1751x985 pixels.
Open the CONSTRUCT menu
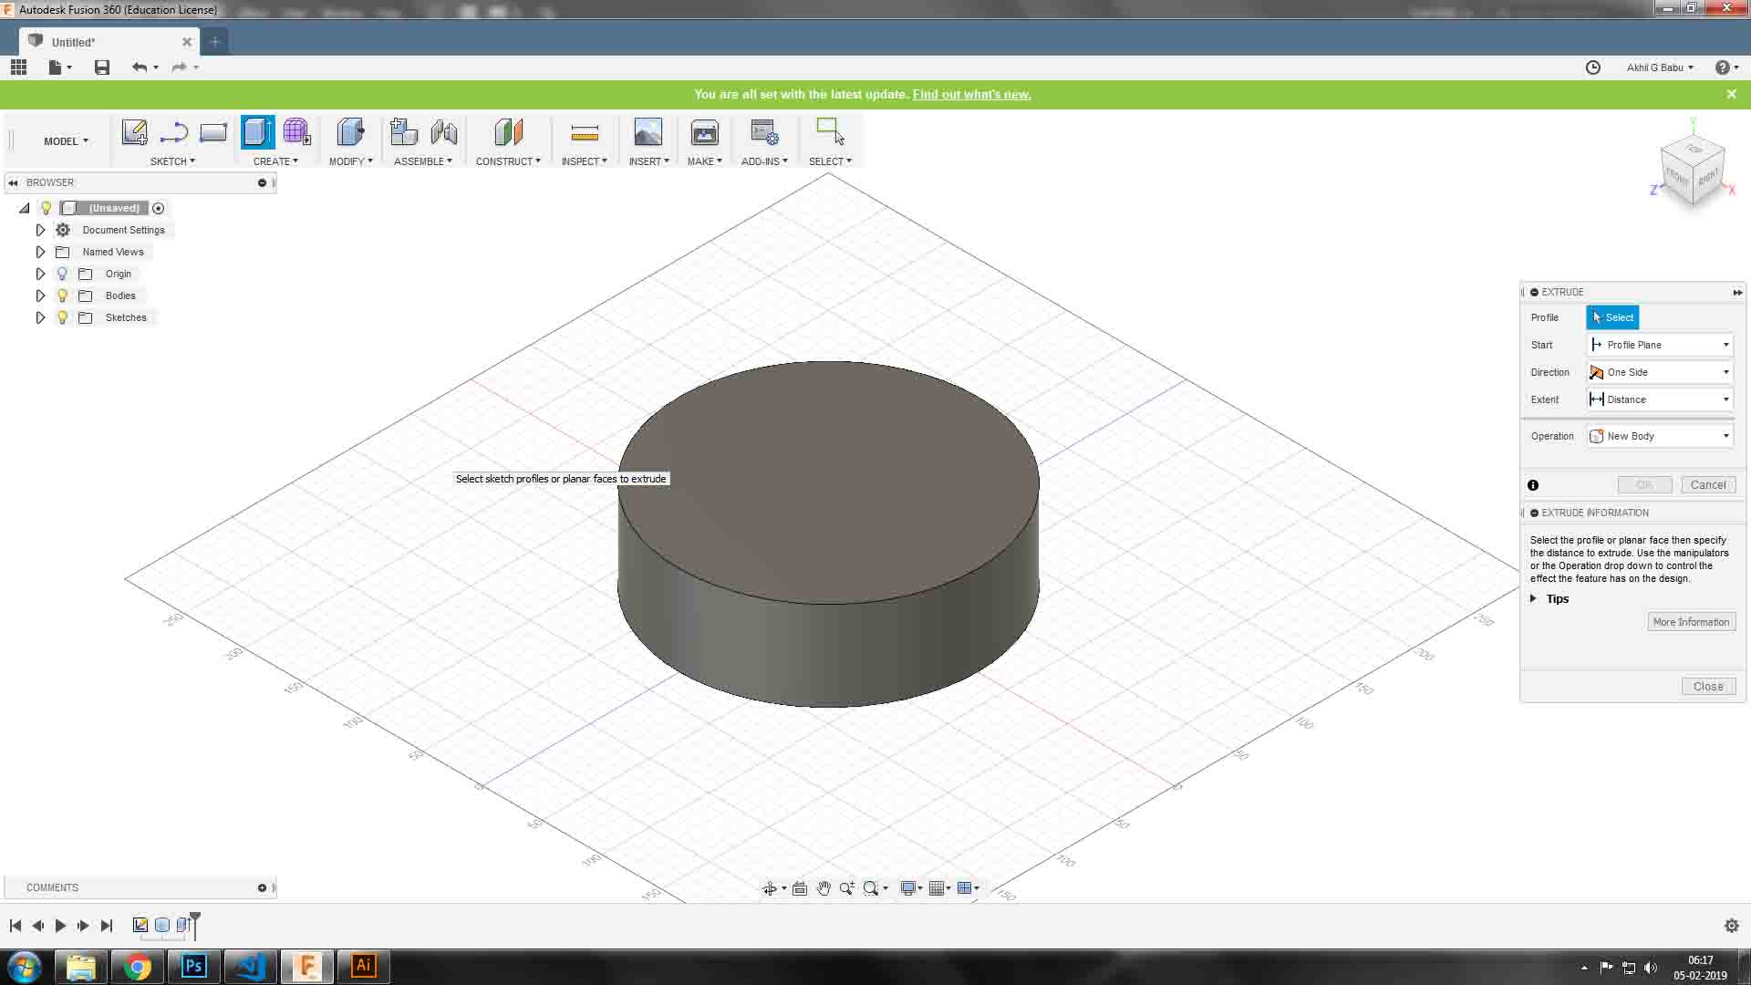(x=507, y=161)
